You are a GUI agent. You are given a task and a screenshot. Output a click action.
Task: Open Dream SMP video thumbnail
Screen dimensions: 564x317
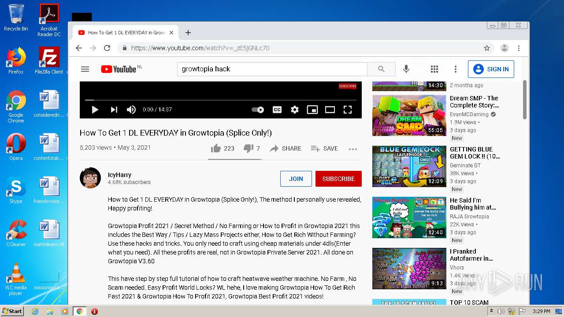(409, 115)
